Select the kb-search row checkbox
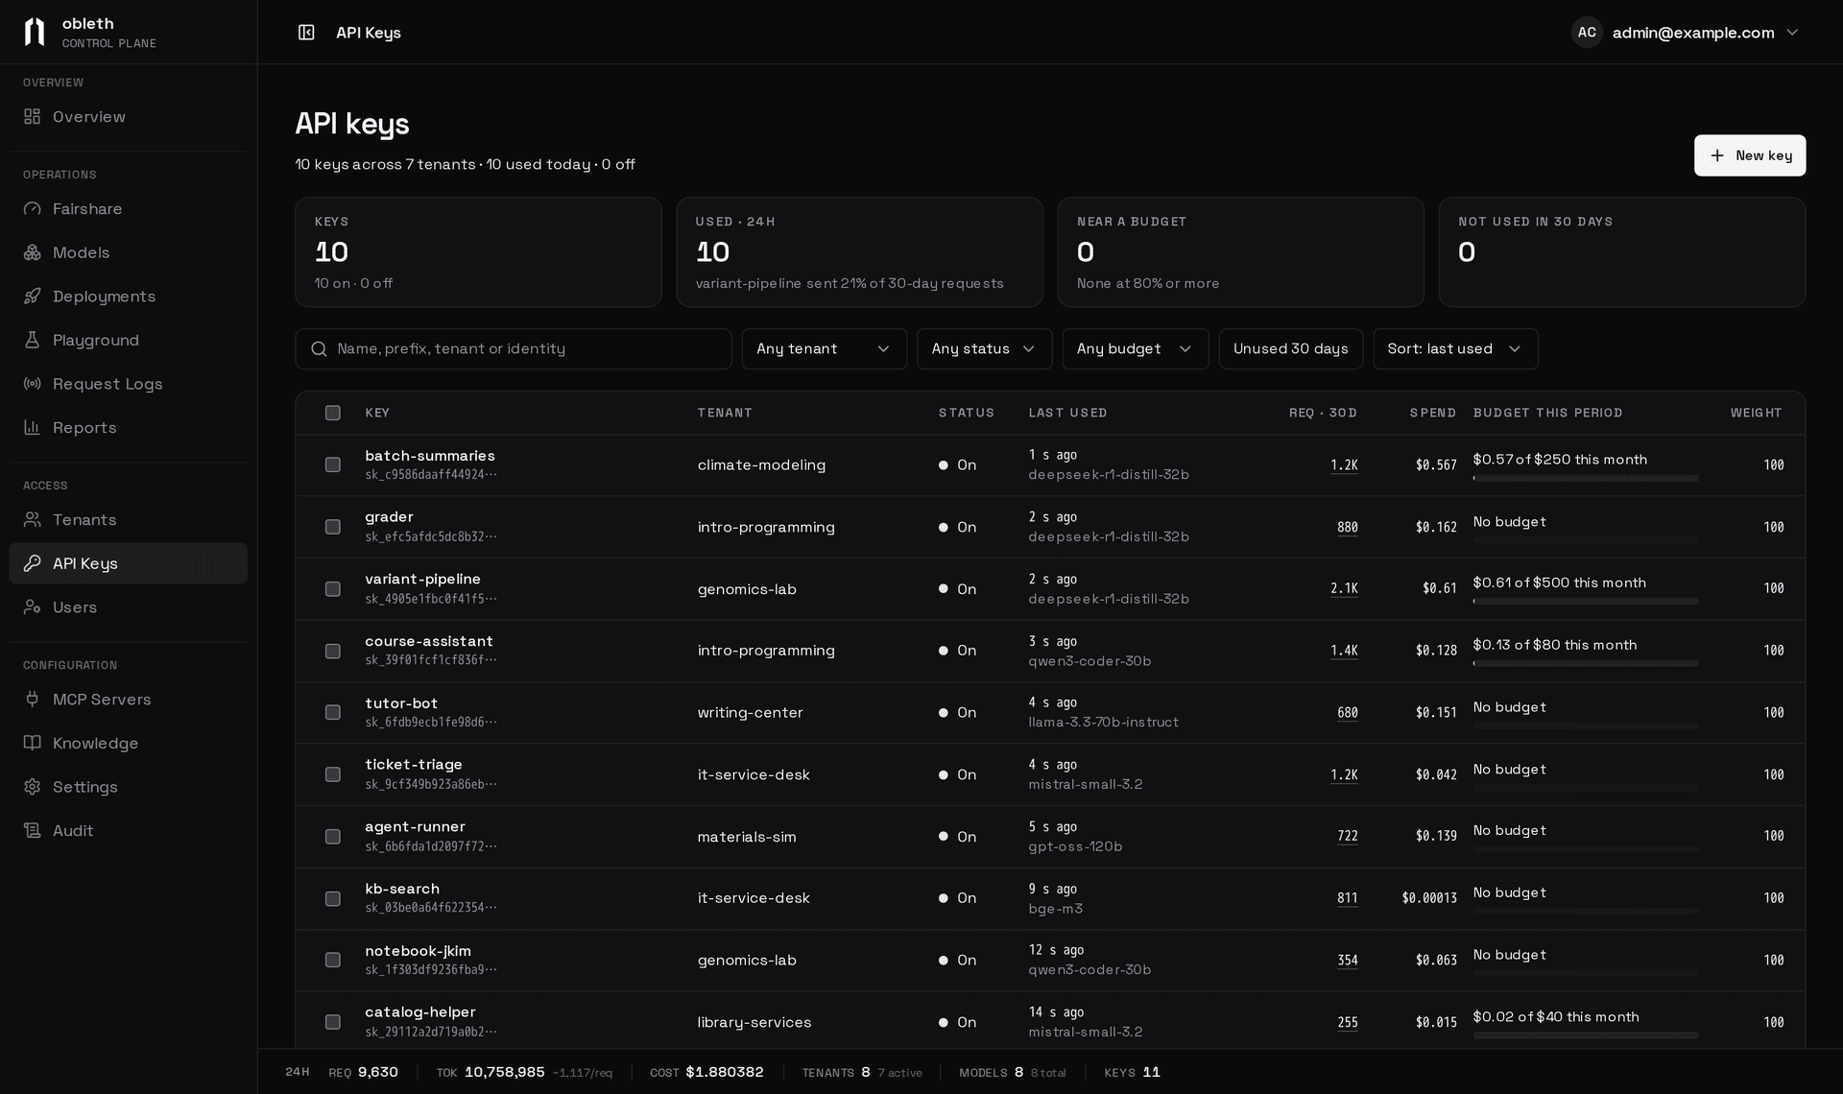 [333, 898]
